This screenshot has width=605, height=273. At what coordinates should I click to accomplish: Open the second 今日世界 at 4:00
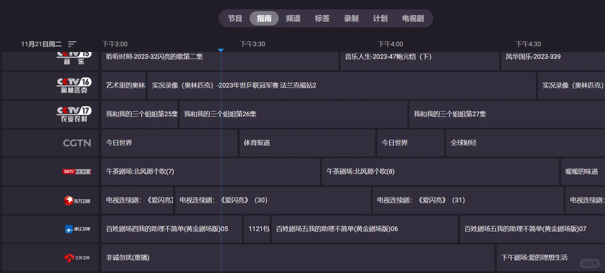tap(410, 143)
